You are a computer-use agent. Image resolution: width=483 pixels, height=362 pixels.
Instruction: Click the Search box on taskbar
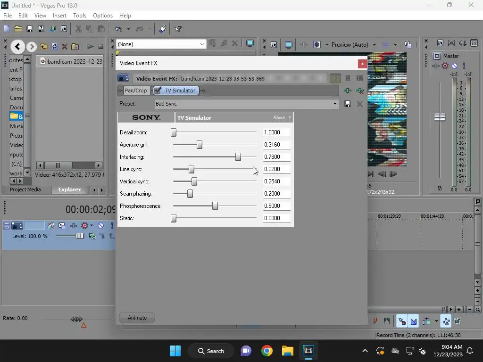[211, 351]
